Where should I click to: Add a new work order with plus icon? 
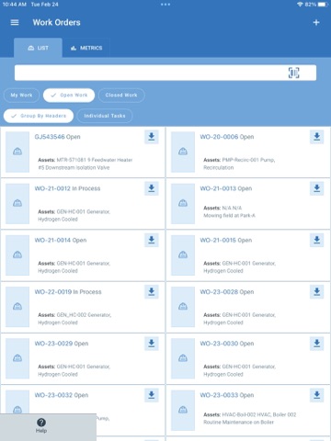[316, 22]
